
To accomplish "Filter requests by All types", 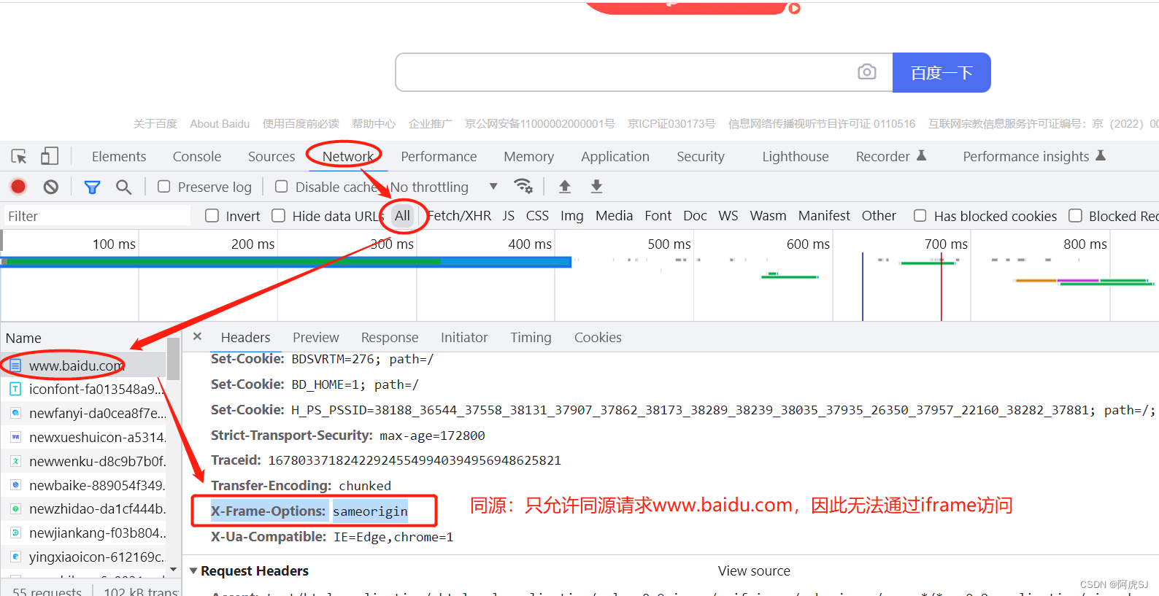I will (402, 216).
